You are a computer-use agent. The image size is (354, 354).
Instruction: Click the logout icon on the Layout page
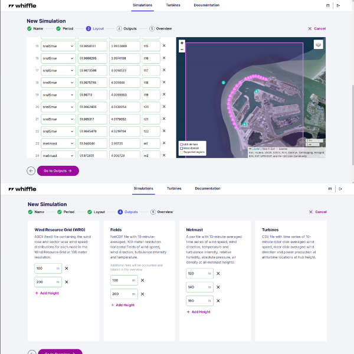[338, 6]
